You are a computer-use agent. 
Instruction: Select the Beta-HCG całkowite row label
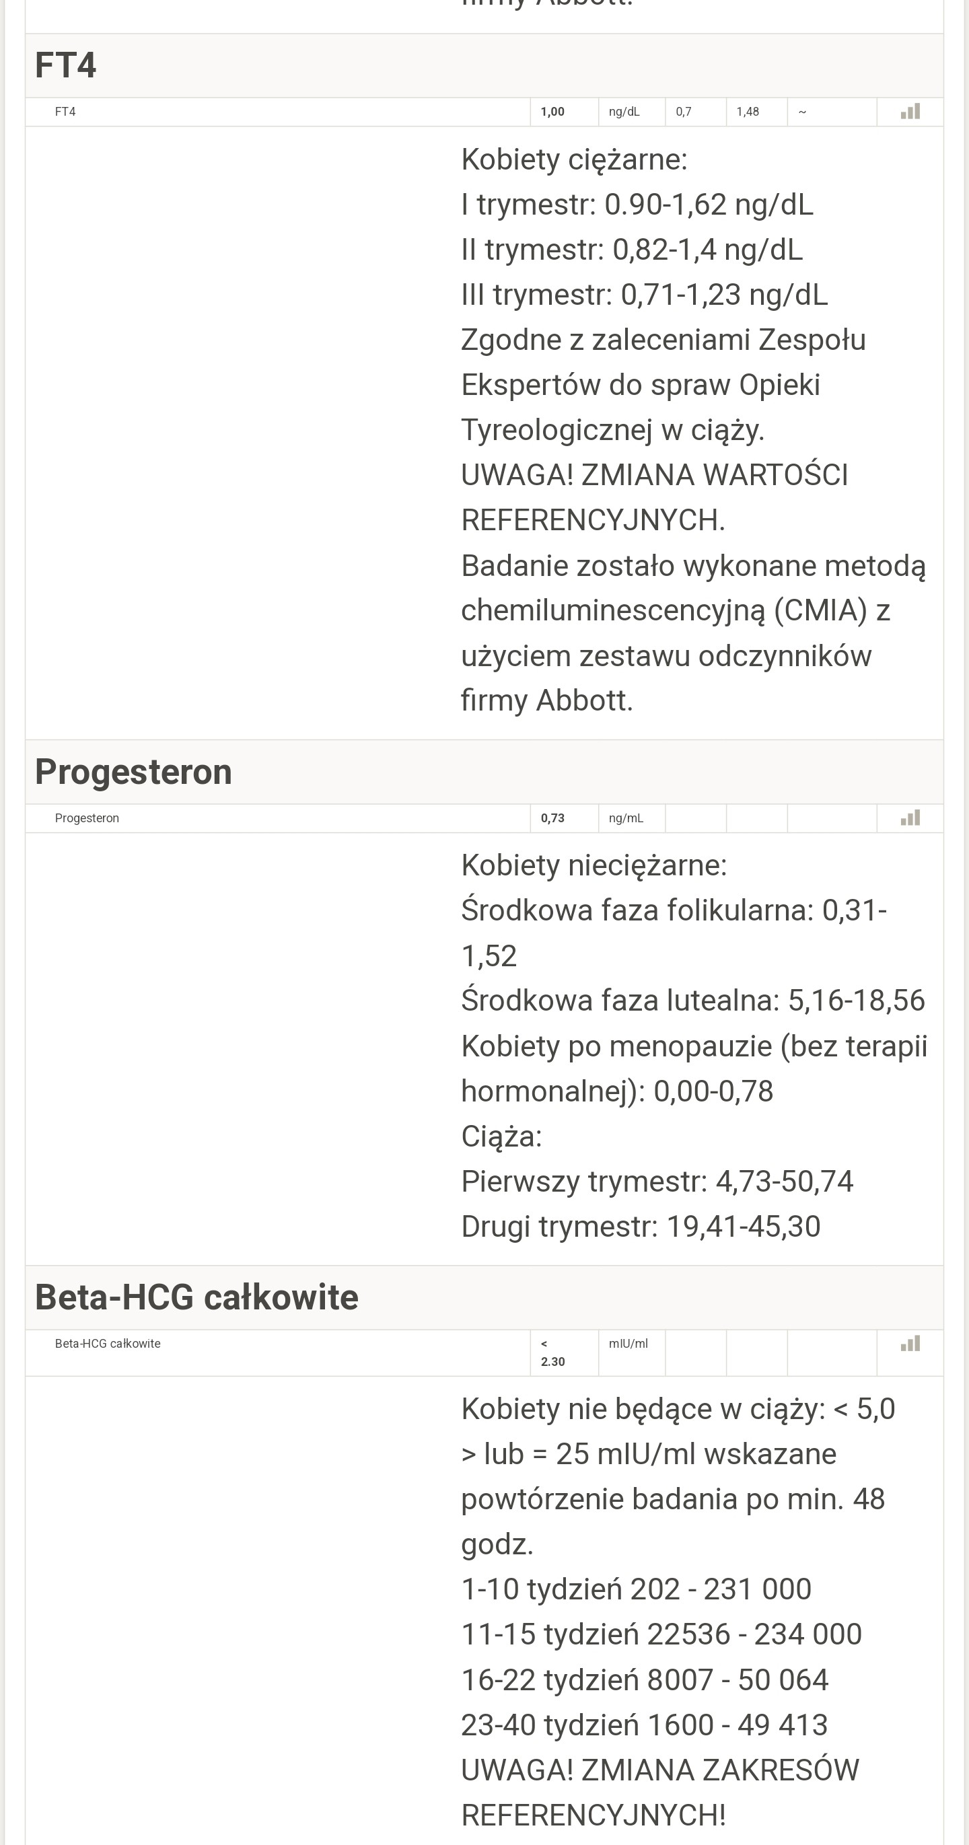pyautogui.click(x=108, y=1344)
